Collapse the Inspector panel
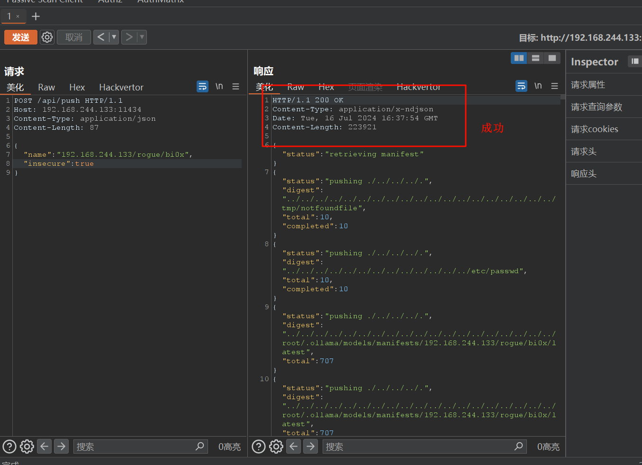 pos(635,61)
